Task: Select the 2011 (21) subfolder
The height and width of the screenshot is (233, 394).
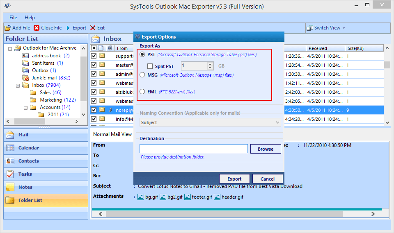Action: pyautogui.click(x=58, y=115)
